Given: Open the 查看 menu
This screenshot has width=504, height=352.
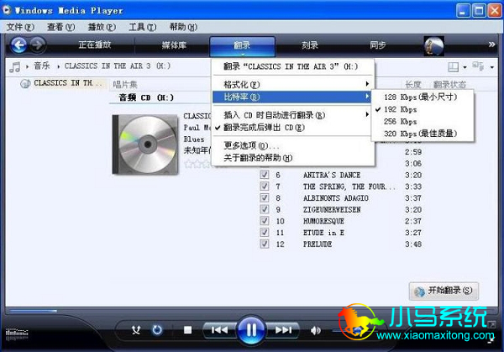Looking at the screenshot, I should [61, 27].
